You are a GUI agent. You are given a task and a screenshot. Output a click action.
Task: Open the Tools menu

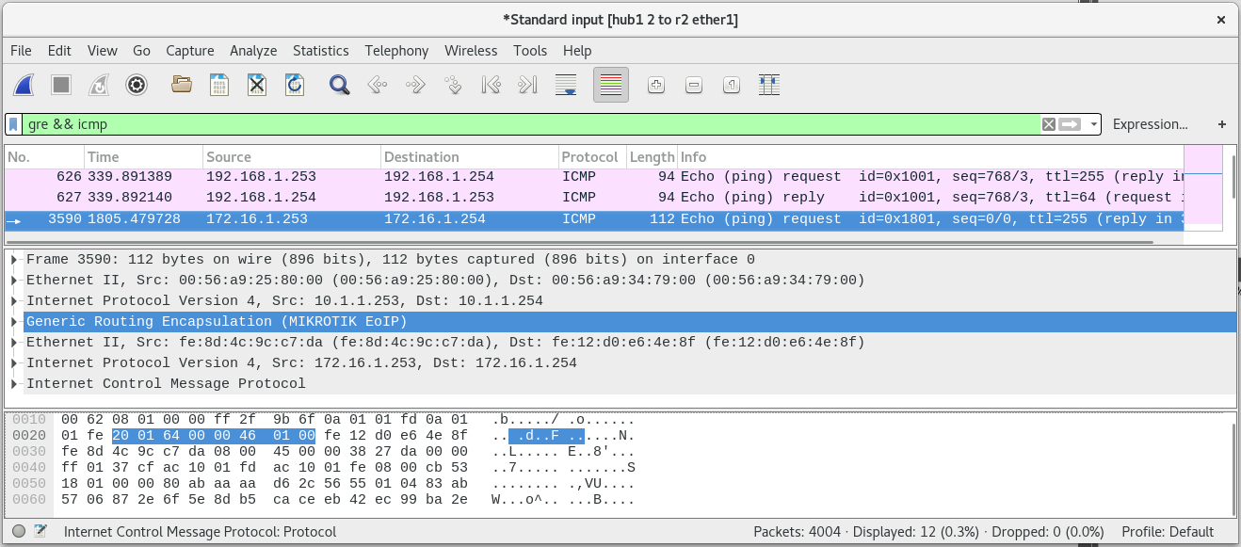(530, 51)
